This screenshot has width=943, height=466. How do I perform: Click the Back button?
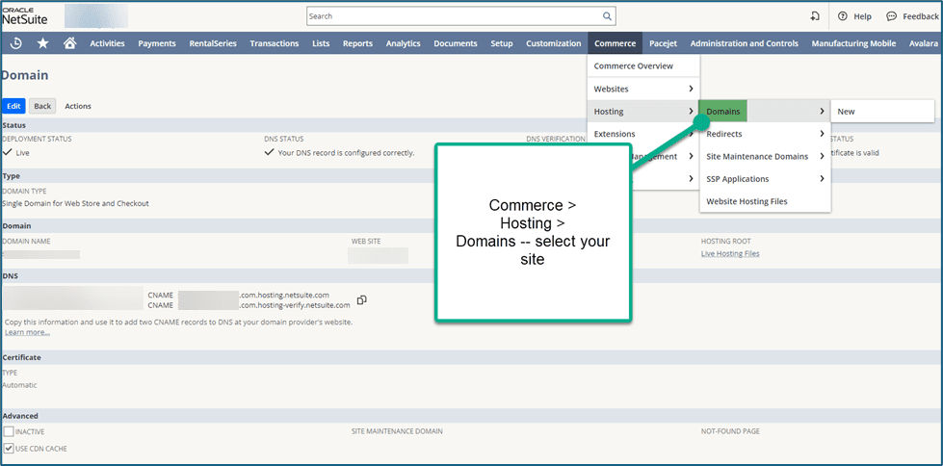point(42,106)
